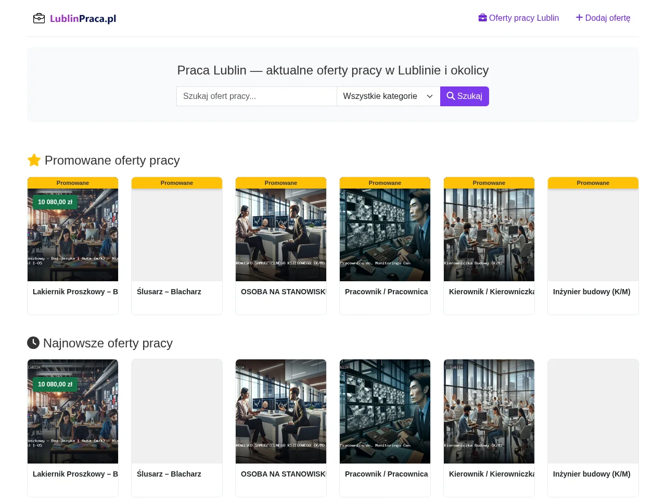Click the Najnowsze oferty pracy heading
Image resolution: width=666 pixels, height=500 pixels.
100,343
